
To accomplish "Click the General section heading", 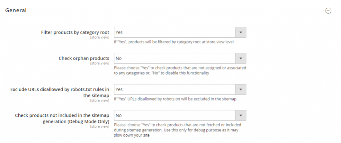I will [16, 11].
